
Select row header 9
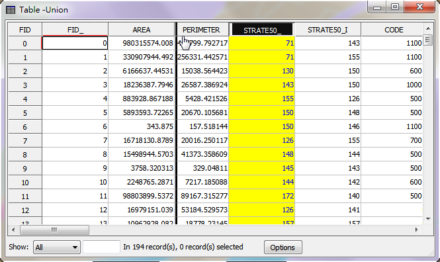tap(25, 169)
